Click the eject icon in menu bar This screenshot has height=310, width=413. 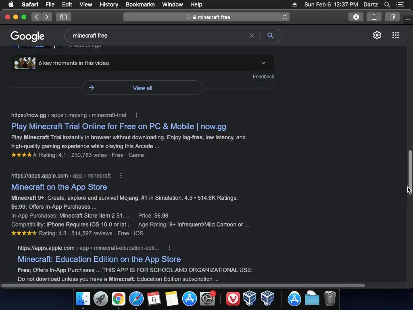tap(294, 4)
